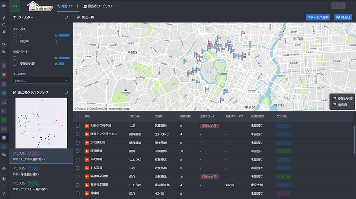Tick the checkbox for 香味軒 row
The image size is (356, 199).
pyautogui.click(x=78, y=194)
